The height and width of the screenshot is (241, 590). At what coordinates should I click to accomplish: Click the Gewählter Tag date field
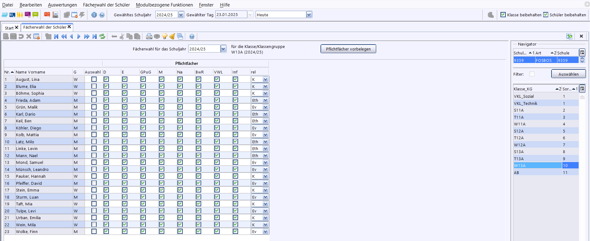pyautogui.click(x=231, y=14)
